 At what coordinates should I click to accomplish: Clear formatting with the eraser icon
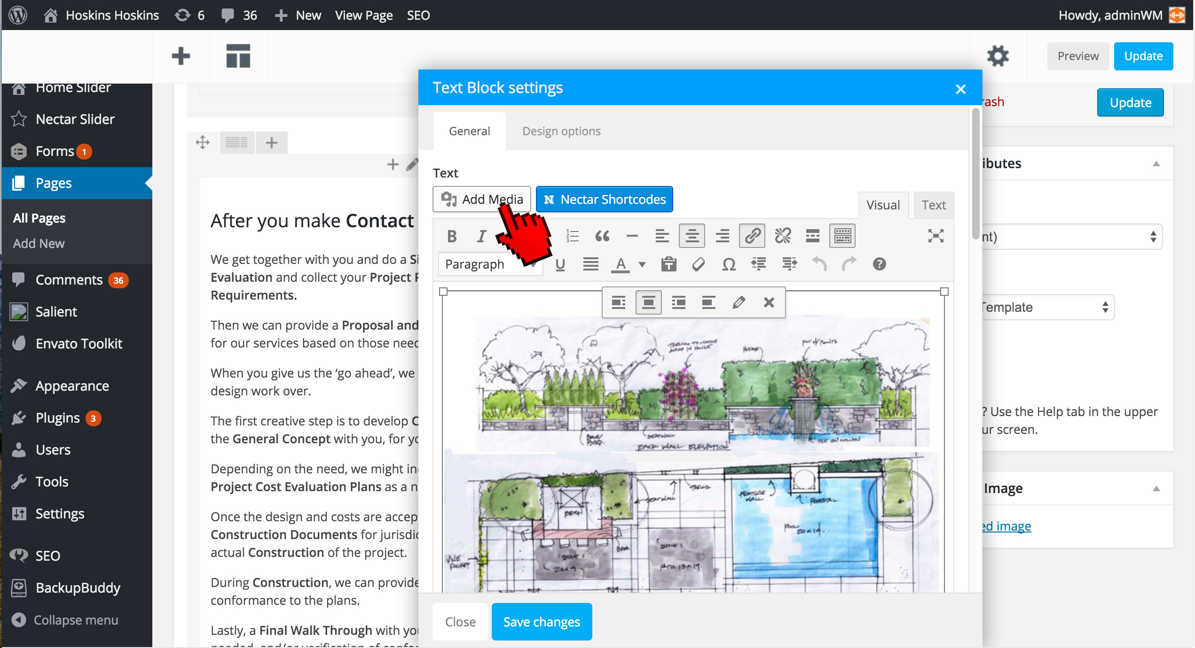click(x=699, y=264)
